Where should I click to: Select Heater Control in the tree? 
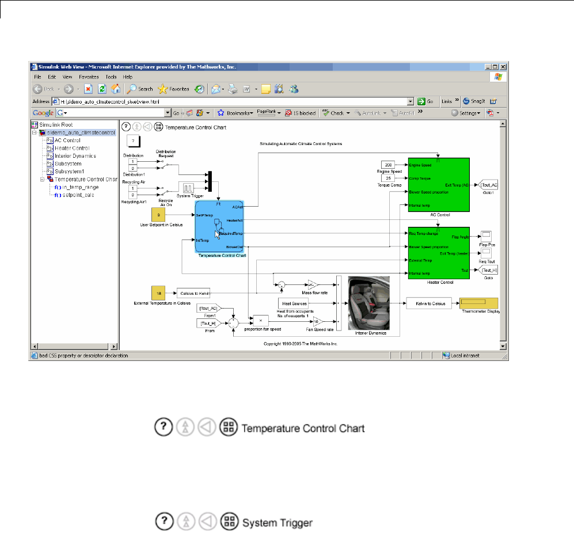(x=72, y=149)
